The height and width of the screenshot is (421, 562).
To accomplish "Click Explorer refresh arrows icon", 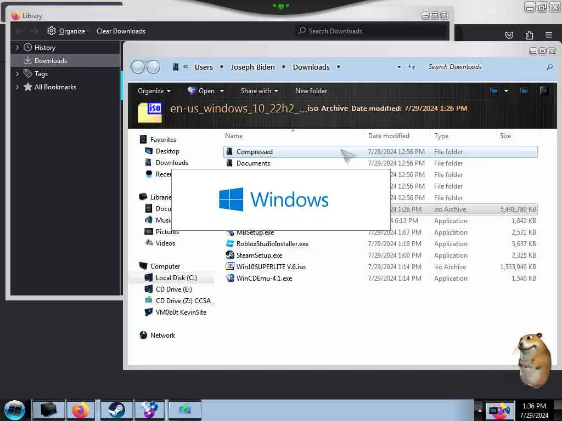I will (x=412, y=67).
